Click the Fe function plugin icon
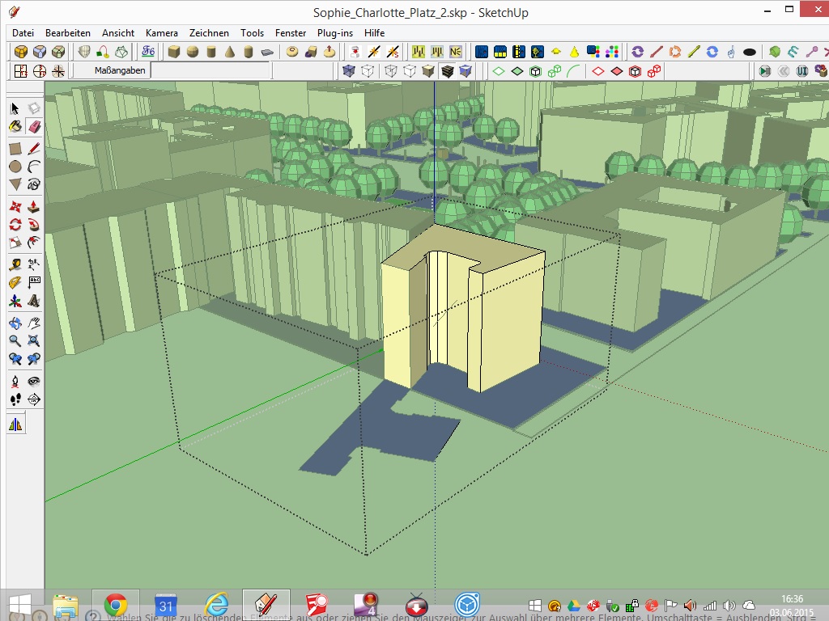 click(148, 52)
